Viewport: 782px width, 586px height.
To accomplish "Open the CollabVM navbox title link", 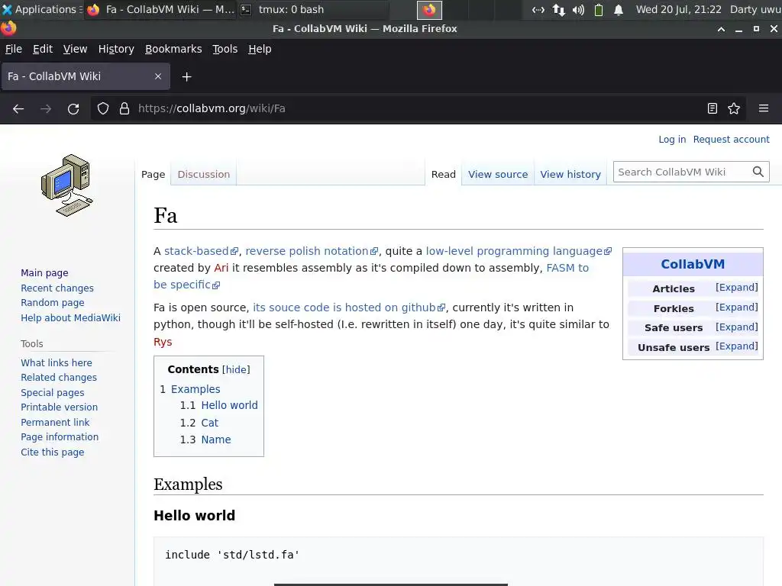I will [x=692, y=264].
